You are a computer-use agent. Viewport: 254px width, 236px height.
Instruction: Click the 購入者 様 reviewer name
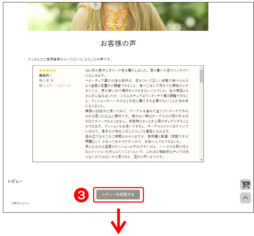(46, 80)
